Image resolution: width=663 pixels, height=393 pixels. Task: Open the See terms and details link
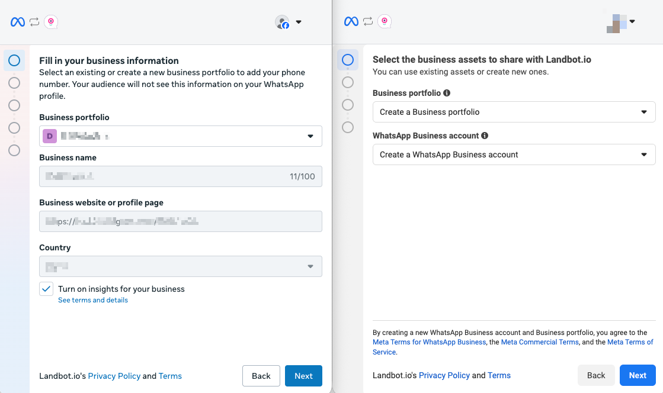tap(93, 300)
